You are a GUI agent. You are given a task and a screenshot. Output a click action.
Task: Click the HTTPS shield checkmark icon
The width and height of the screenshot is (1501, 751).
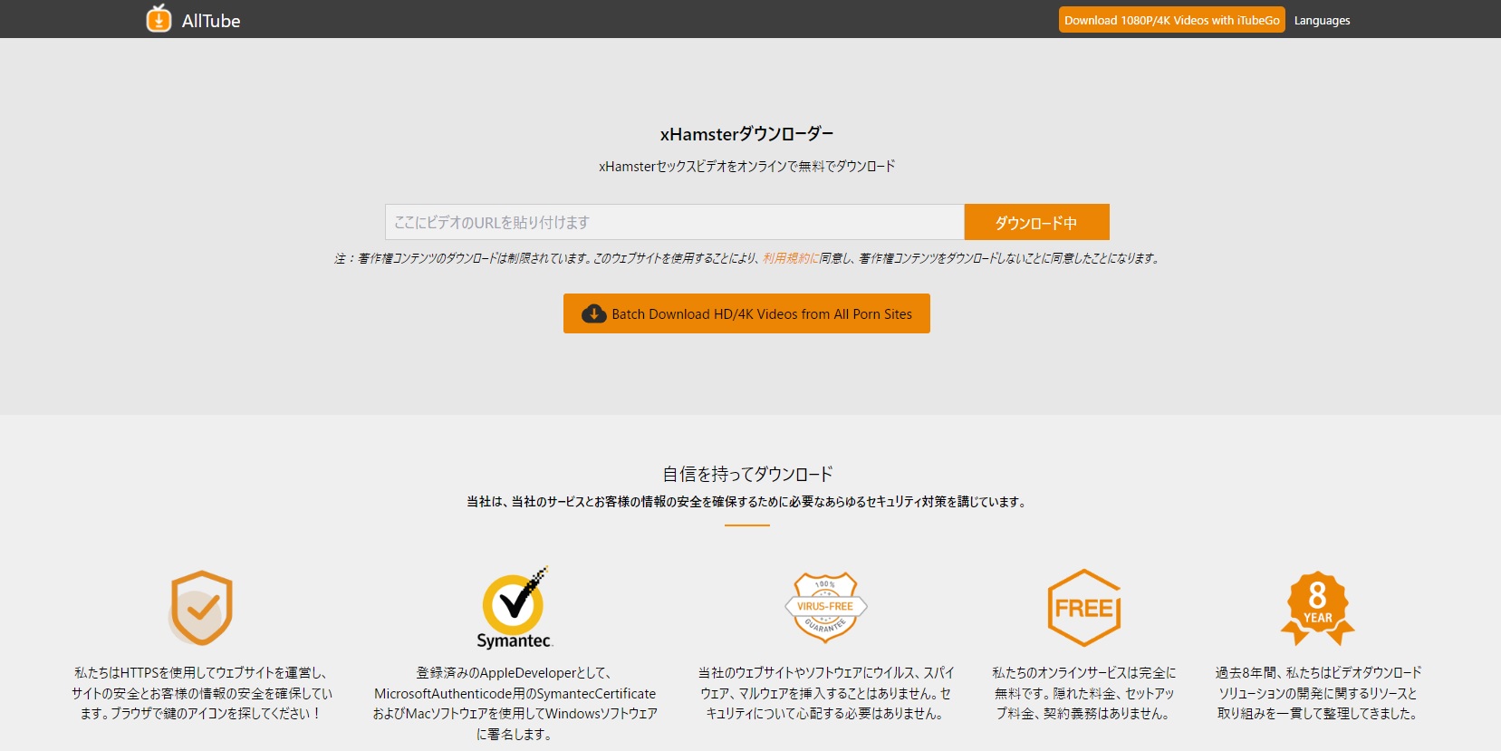coord(202,608)
